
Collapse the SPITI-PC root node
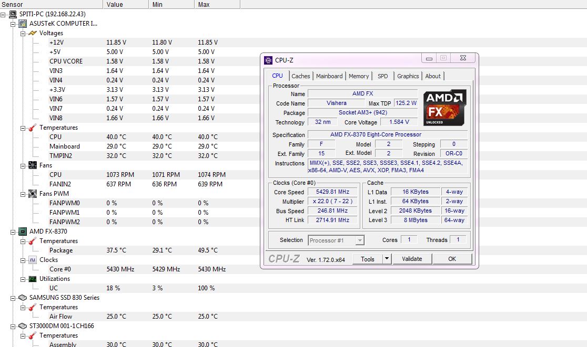coord(3,15)
